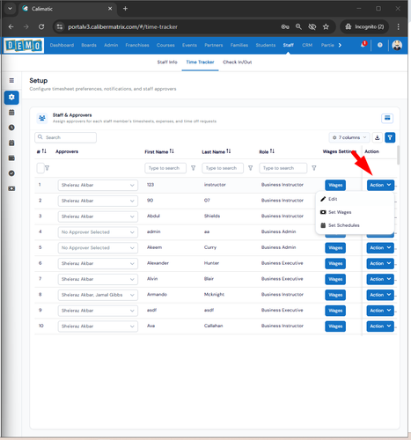Open the checkmark circle sidebar icon
The width and height of the screenshot is (411, 440).
pyautogui.click(x=11, y=173)
